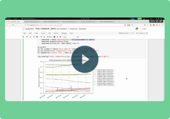Open the Cell menu

pos(49,33)
